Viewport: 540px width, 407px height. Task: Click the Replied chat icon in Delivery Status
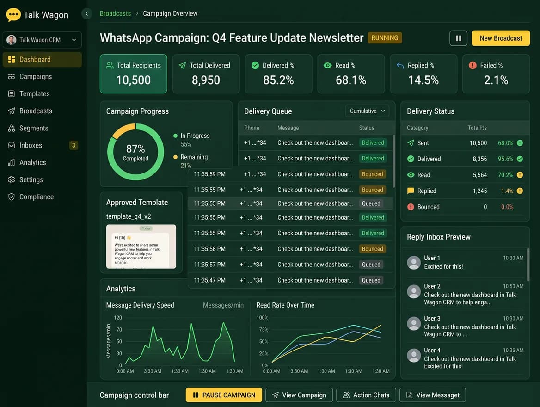[411, 191]
